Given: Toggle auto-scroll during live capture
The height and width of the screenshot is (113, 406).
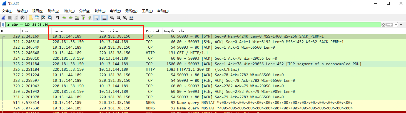Looking at the screenshot, I should tap(97, 18).
